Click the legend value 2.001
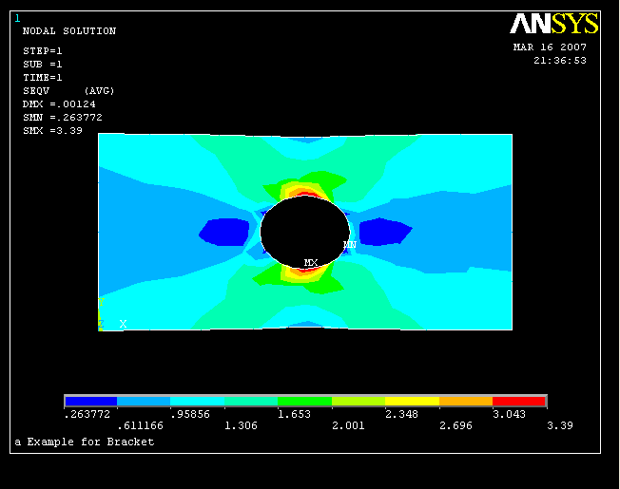The height and width of the screenshot is (489, 620). coord(348,425)
